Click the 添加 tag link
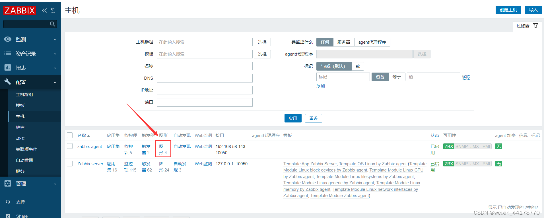The width and height of the screenshot is (544, 218). click(321, 86)
